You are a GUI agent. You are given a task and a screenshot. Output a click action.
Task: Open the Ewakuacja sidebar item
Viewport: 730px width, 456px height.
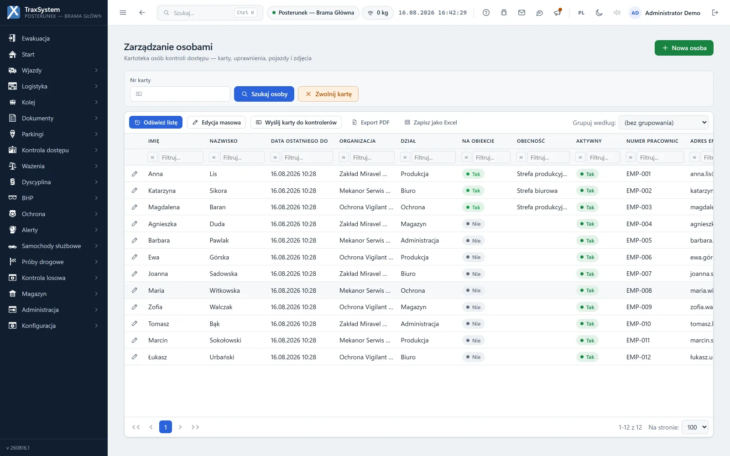54,38
